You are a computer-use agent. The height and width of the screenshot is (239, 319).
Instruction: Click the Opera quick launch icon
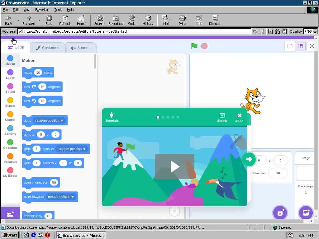coord(47,235)
